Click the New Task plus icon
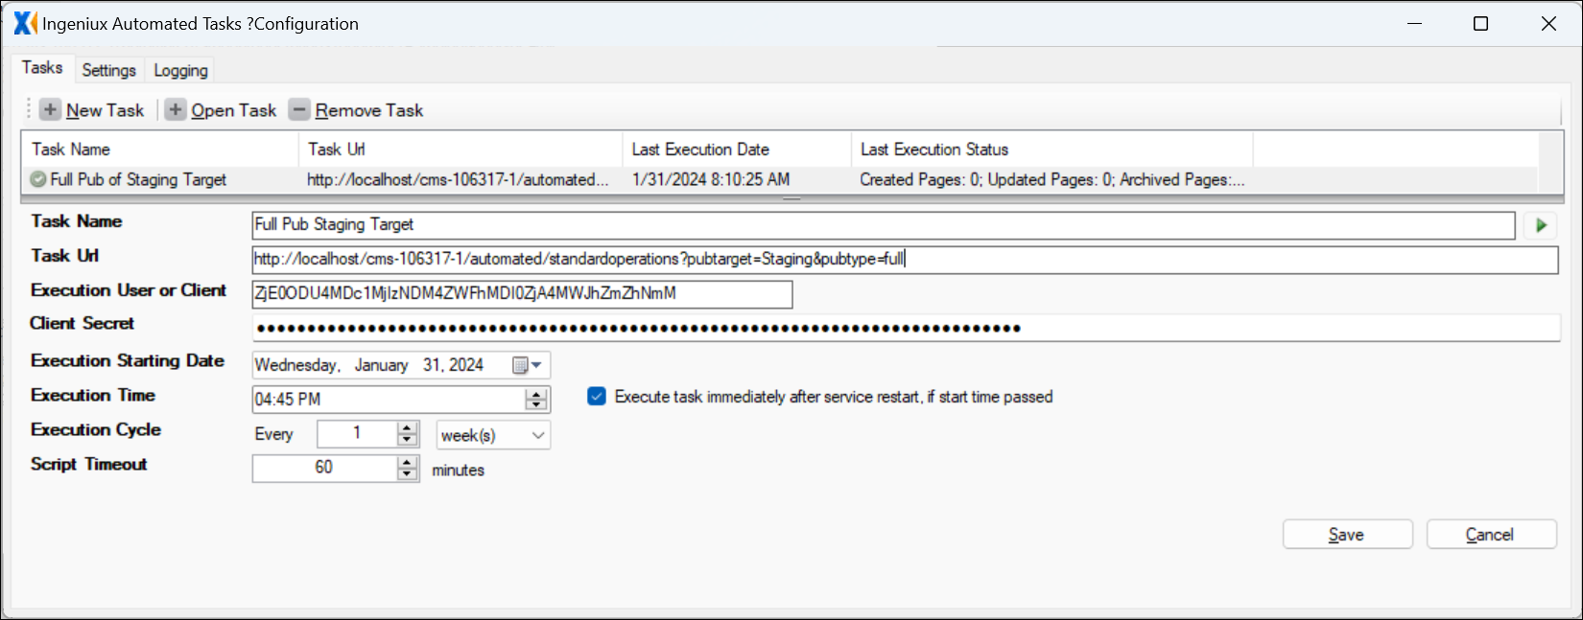Image resolution: width=1583 pixels, height=620 pixels. click(51, 110)
